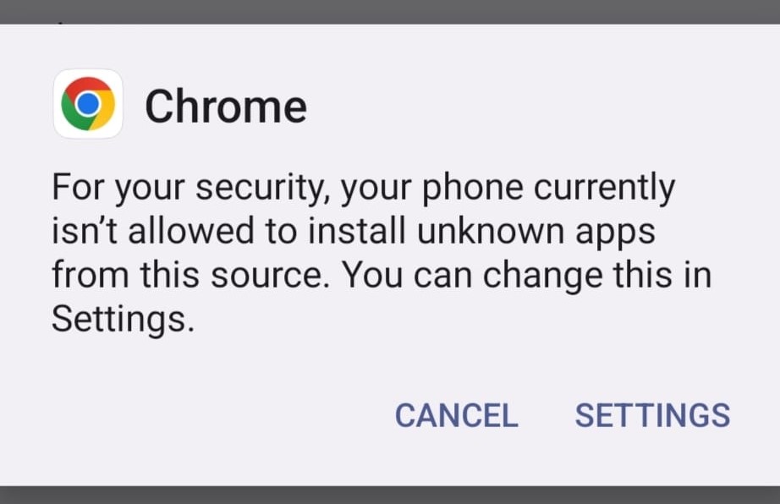Tap the dimmed backdrop below the dialog

coord(389,495)
